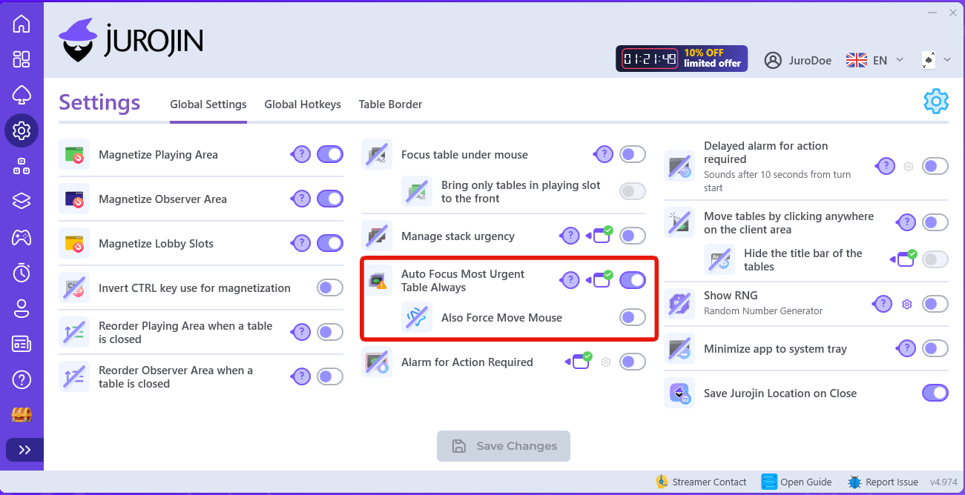
Task: Click the stopwatch timer icon in sidebar
Action: [x=22, y=273]
